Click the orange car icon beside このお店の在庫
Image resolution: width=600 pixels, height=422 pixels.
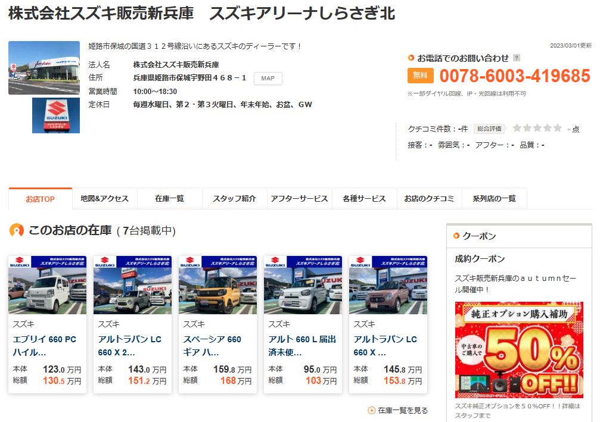(x=17, y=230)
